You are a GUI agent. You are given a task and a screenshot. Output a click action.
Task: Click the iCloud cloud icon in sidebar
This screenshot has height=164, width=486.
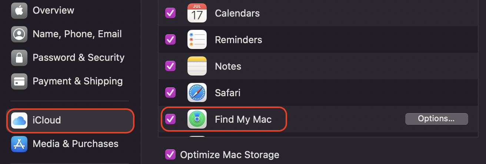[19, 120]
